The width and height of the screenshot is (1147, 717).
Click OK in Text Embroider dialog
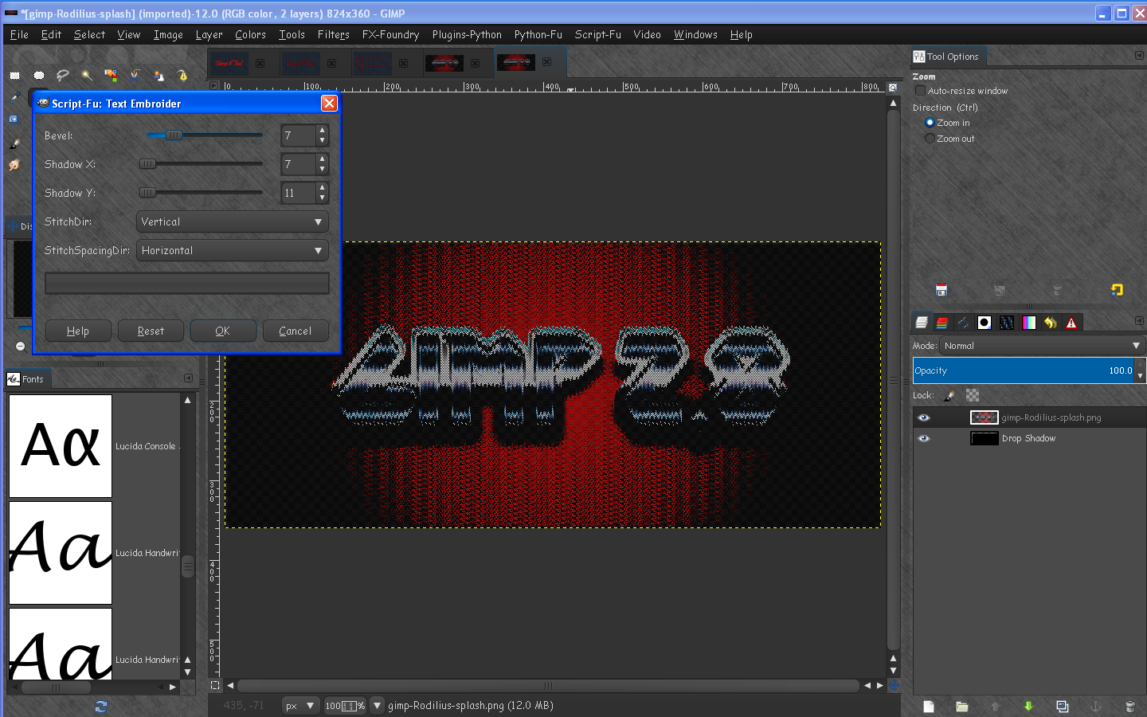click(223, 331)
